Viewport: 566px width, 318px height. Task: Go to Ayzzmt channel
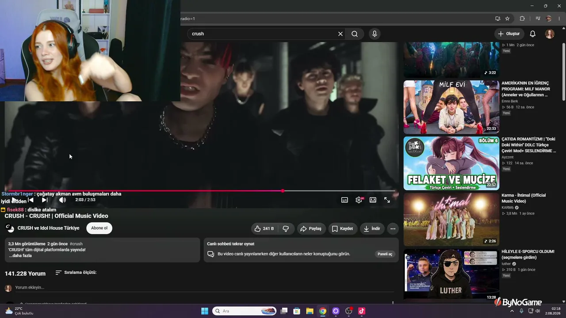(x=508, y=157)
